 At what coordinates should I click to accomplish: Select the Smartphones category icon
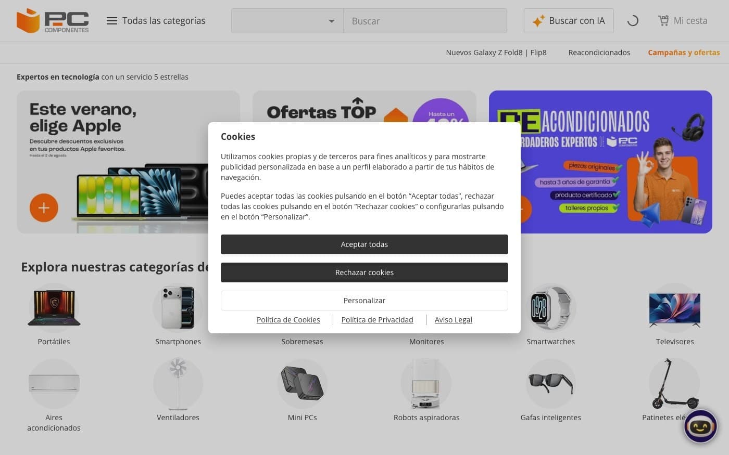tap(178, 308)
